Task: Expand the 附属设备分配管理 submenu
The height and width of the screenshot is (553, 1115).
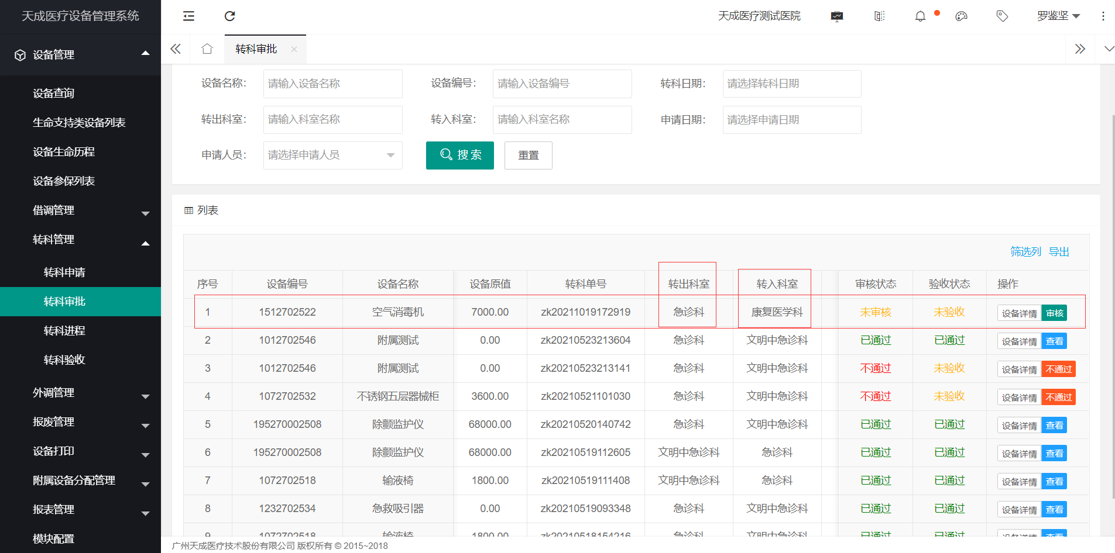Action: point(145,484)
